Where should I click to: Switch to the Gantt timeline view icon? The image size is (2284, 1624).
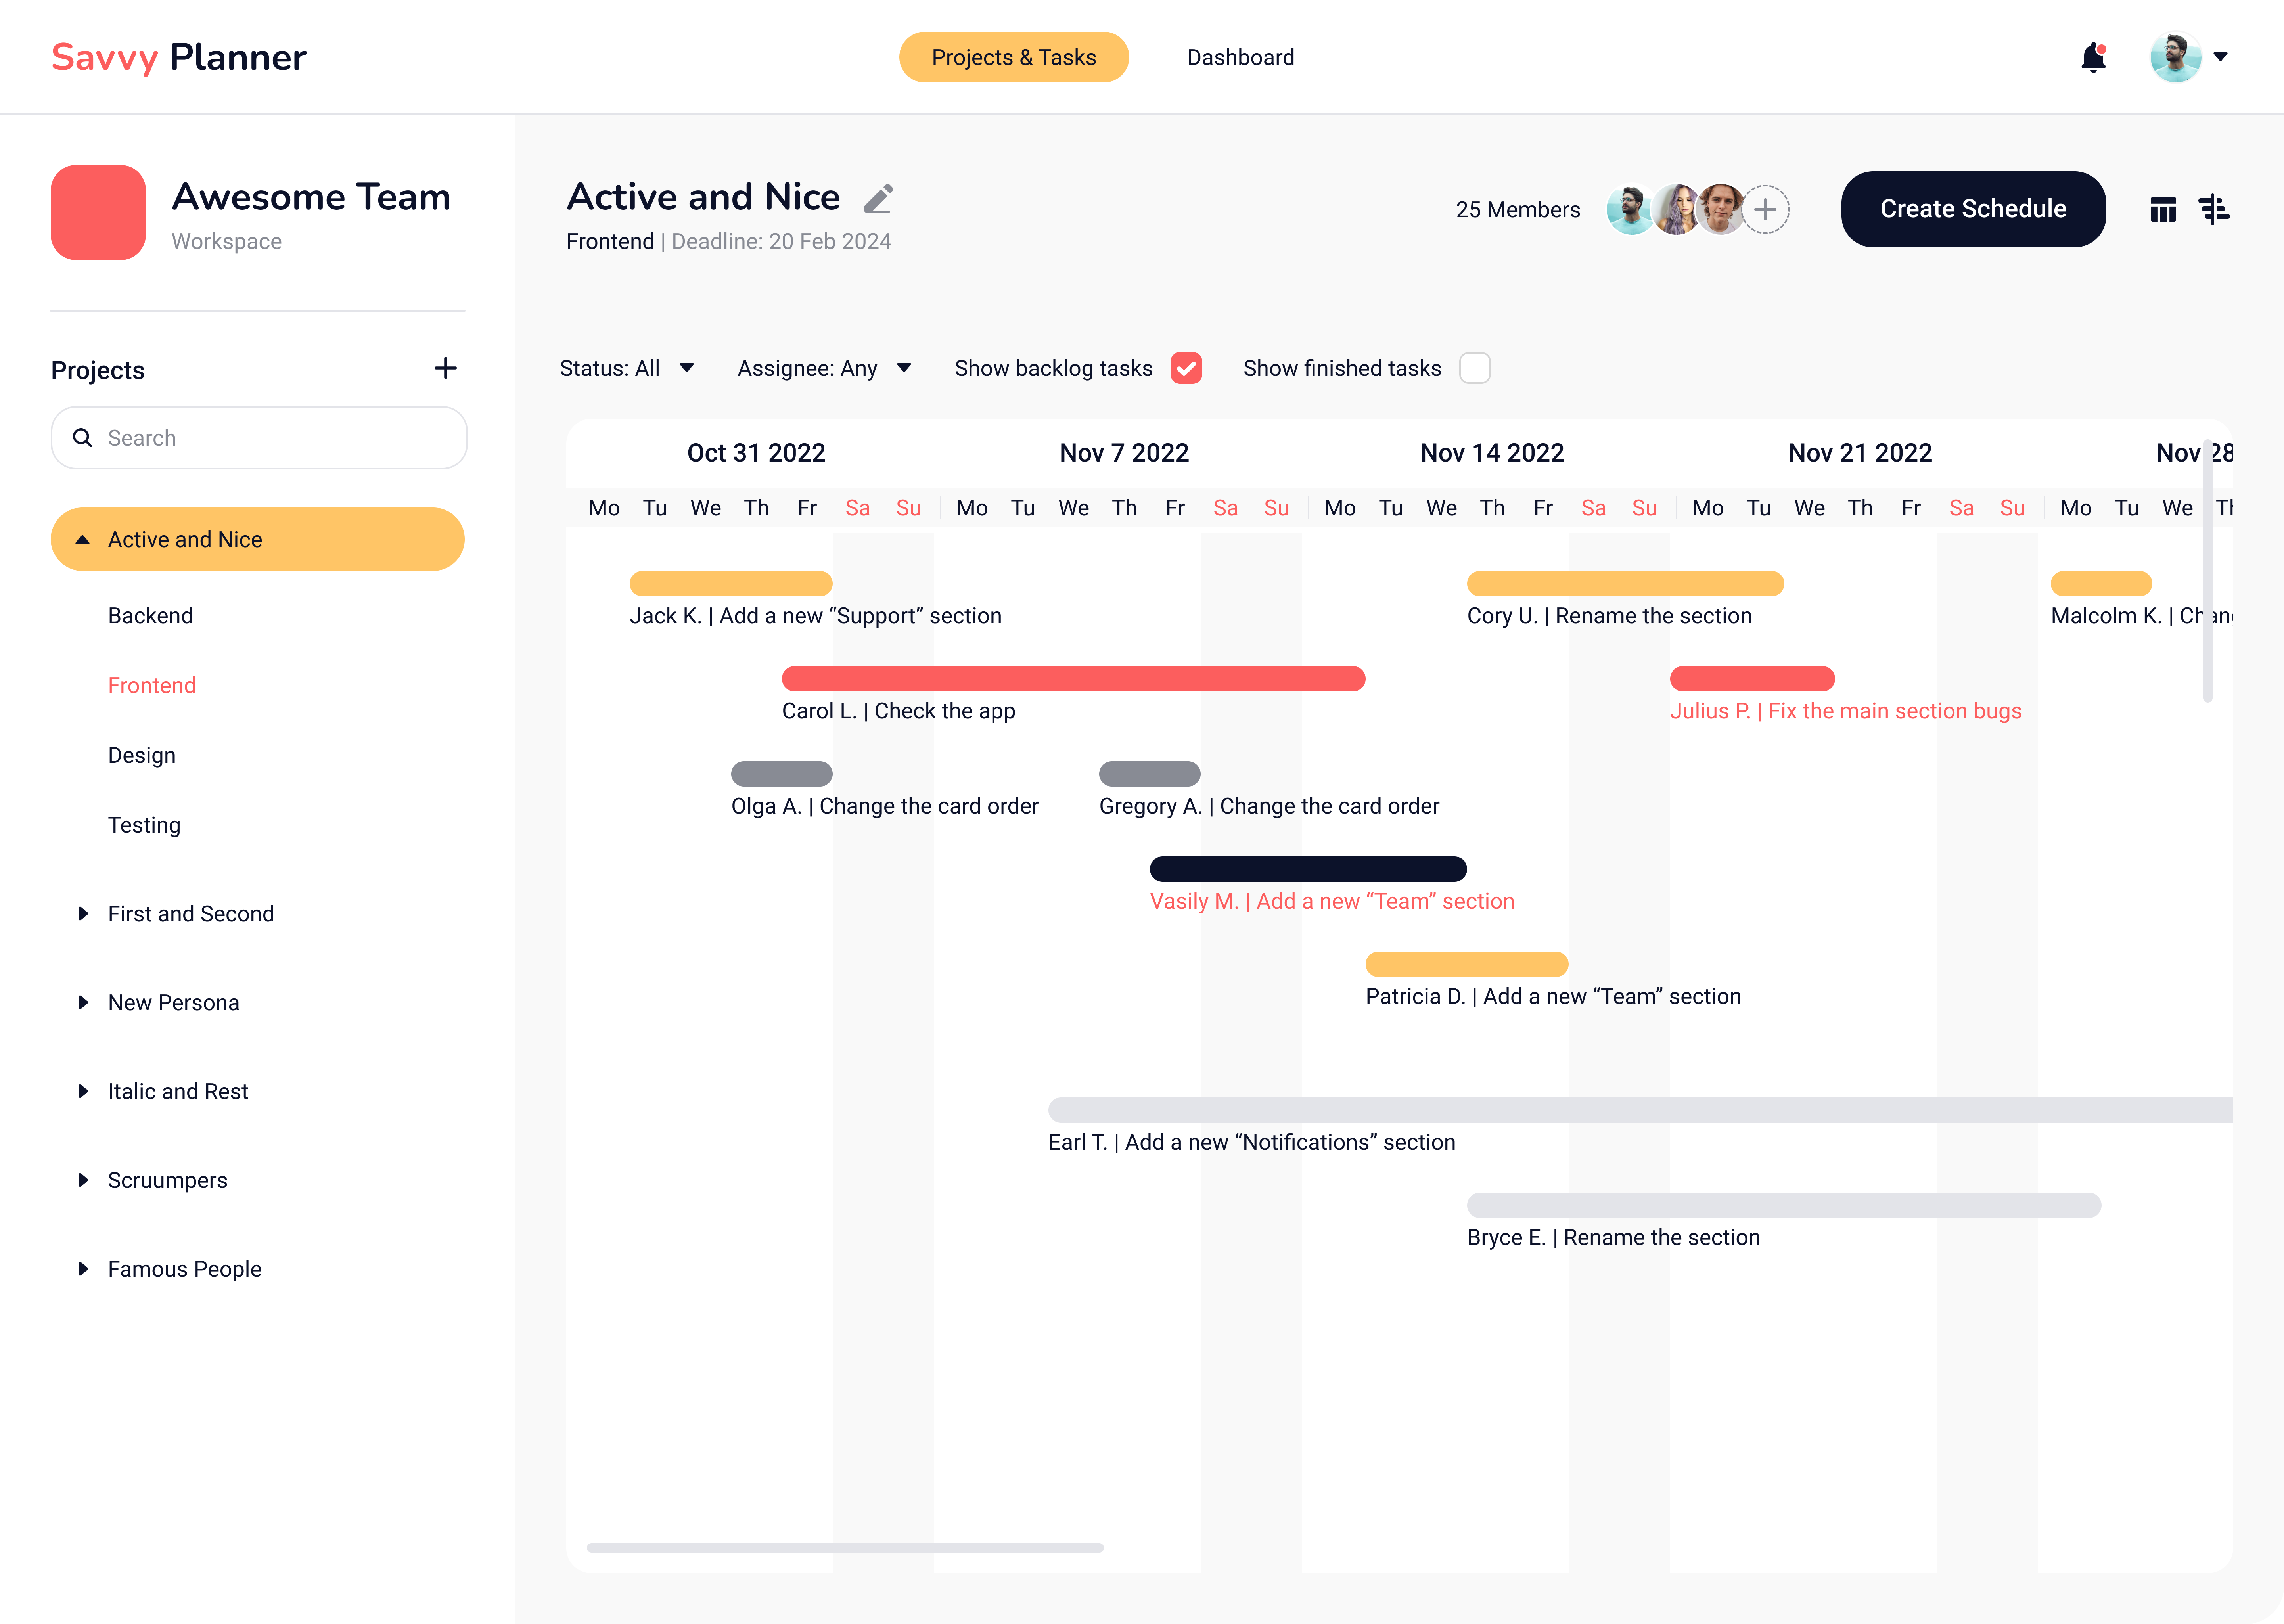(2214, 210)
